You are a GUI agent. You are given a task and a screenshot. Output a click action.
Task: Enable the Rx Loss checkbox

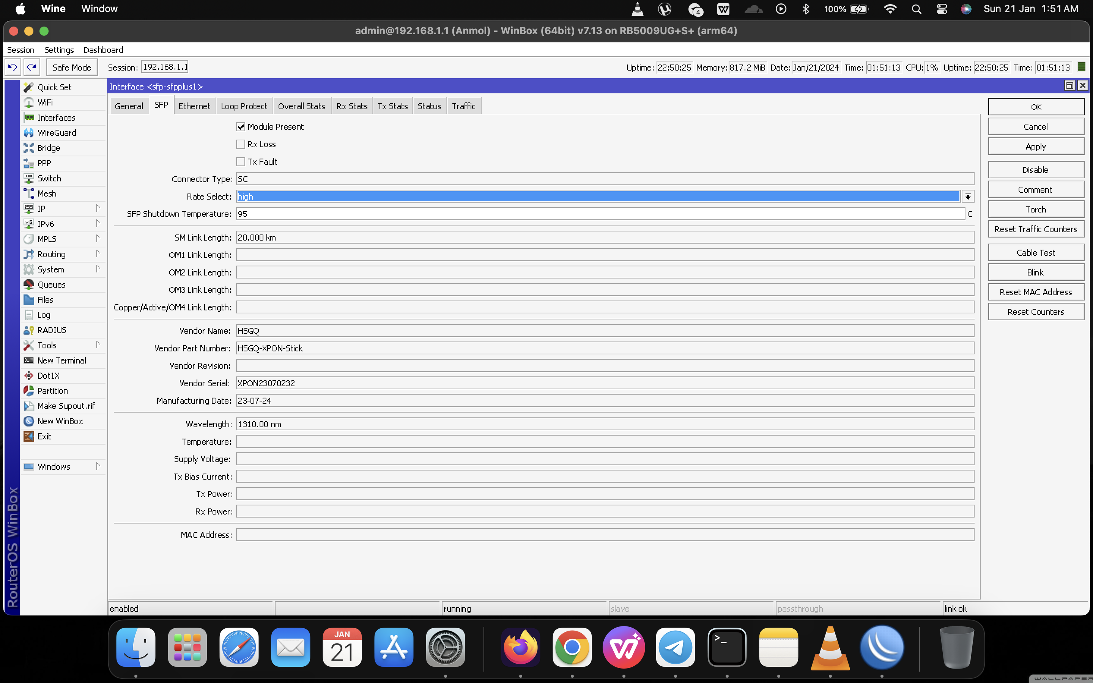pos(240,144)
